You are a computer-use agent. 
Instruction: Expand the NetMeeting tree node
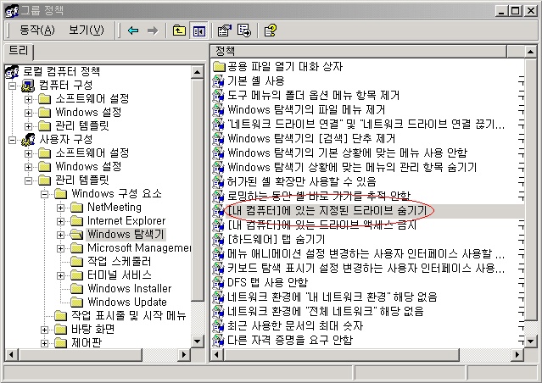61,207
